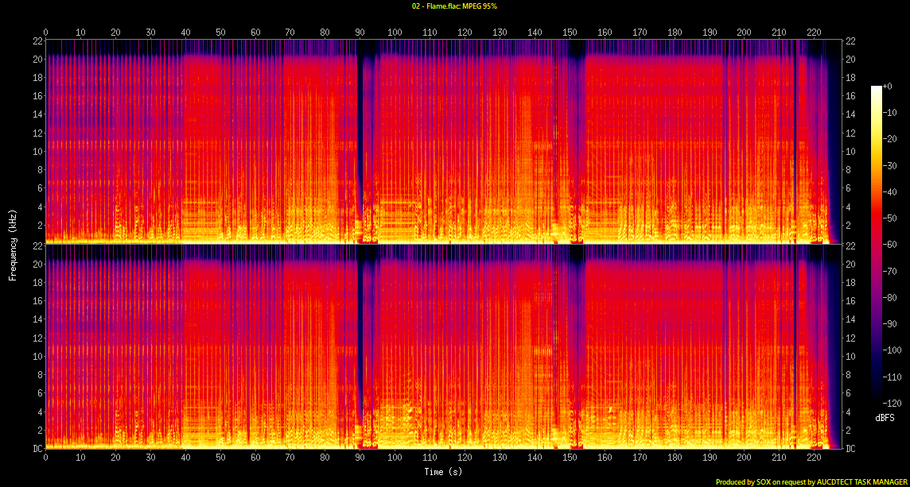Viewport: 910px width, 487px height.
Task: Select the -120 mark on the color scale
Action: [x=892, y=403]
